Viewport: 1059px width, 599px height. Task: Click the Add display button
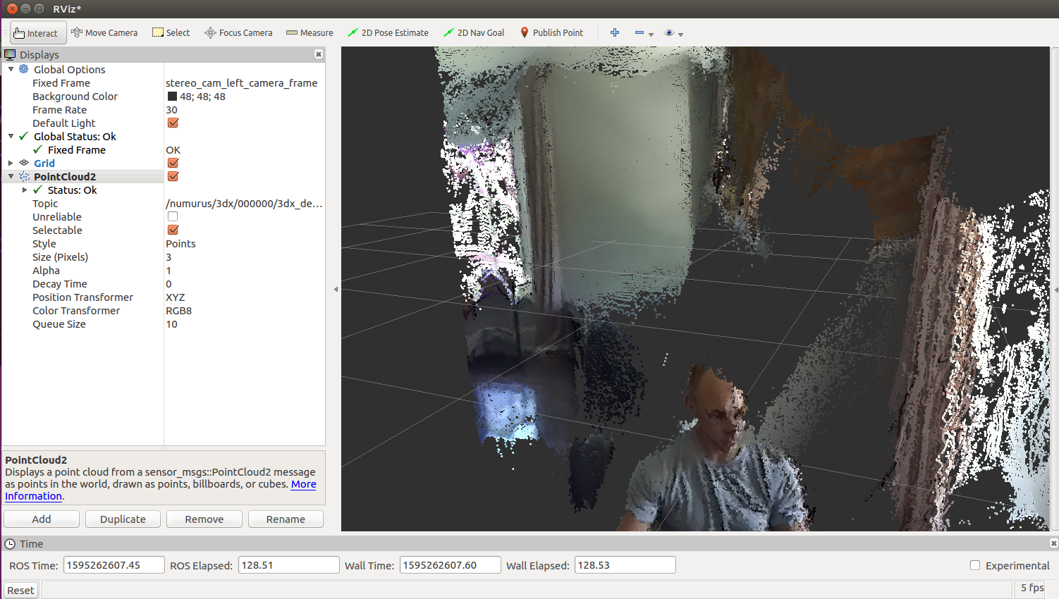tap(42, 519)
